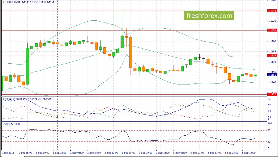Select the 1.1216 red price label
The width and height of the screenshot is (278, 157).
(x=272, y=30)
